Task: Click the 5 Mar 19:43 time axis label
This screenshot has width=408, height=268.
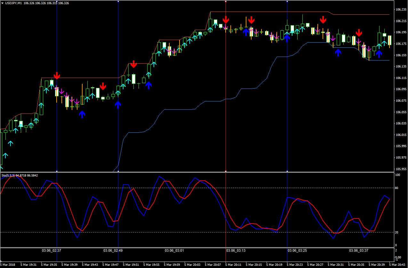Action: (x=90, y=265)
